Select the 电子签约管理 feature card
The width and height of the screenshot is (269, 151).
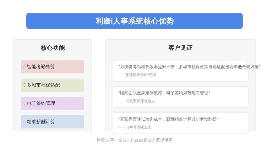53,103
